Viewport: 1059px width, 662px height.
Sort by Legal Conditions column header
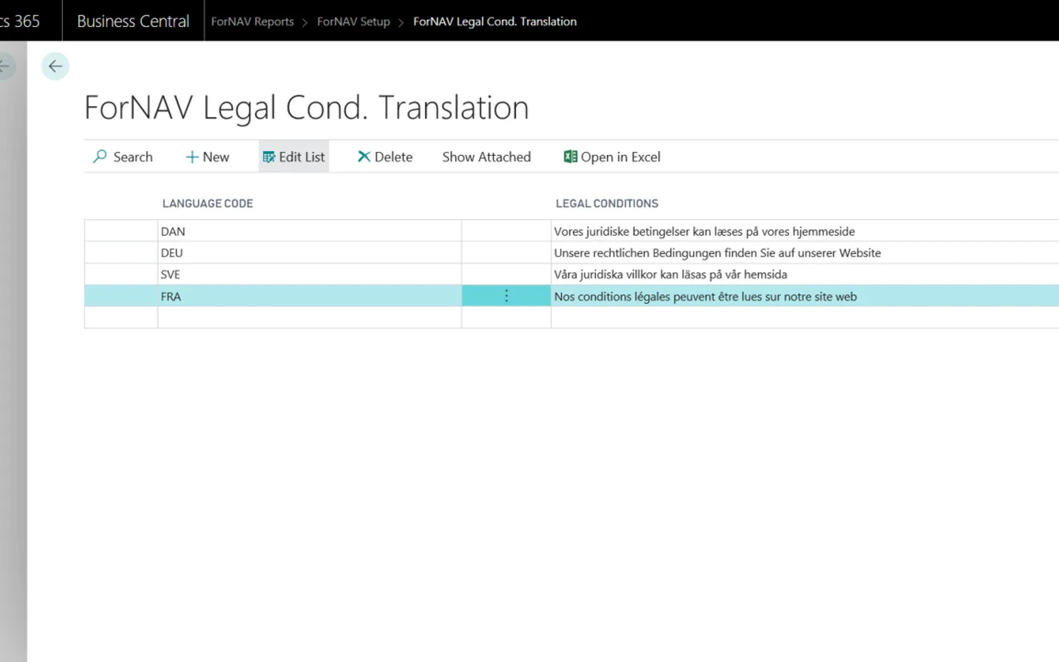607,203
